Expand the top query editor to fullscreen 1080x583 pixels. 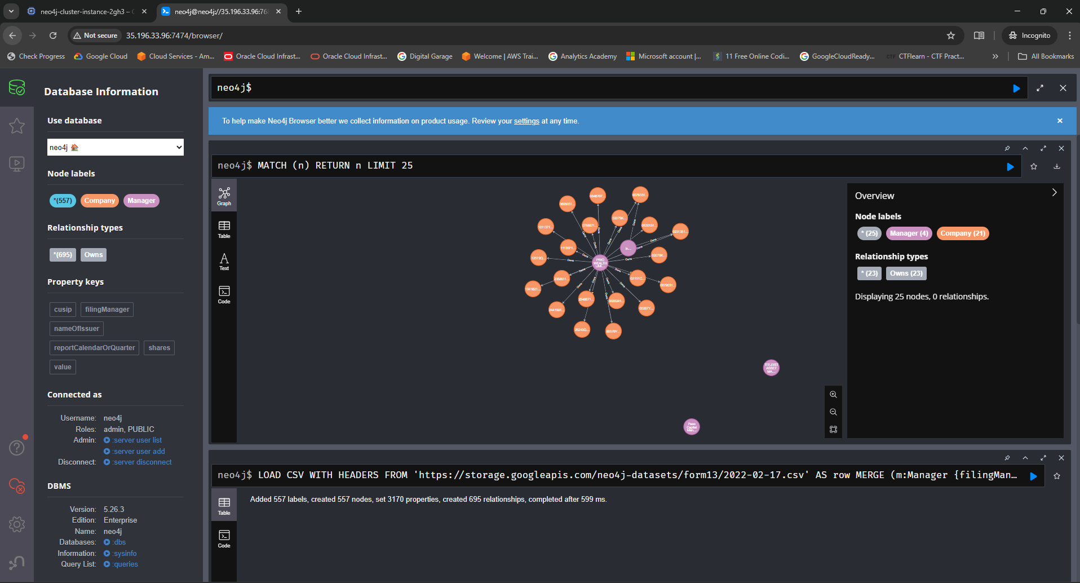1040,88
